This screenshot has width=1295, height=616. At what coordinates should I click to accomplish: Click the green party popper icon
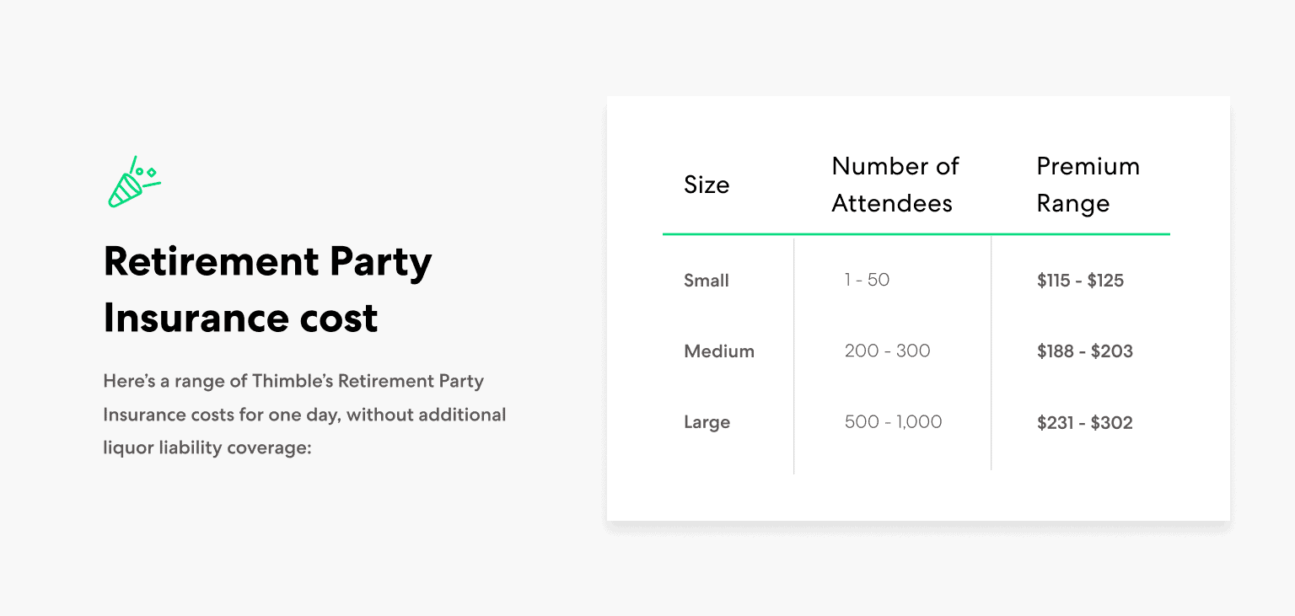pyautogui.click(x=134, y=181)
